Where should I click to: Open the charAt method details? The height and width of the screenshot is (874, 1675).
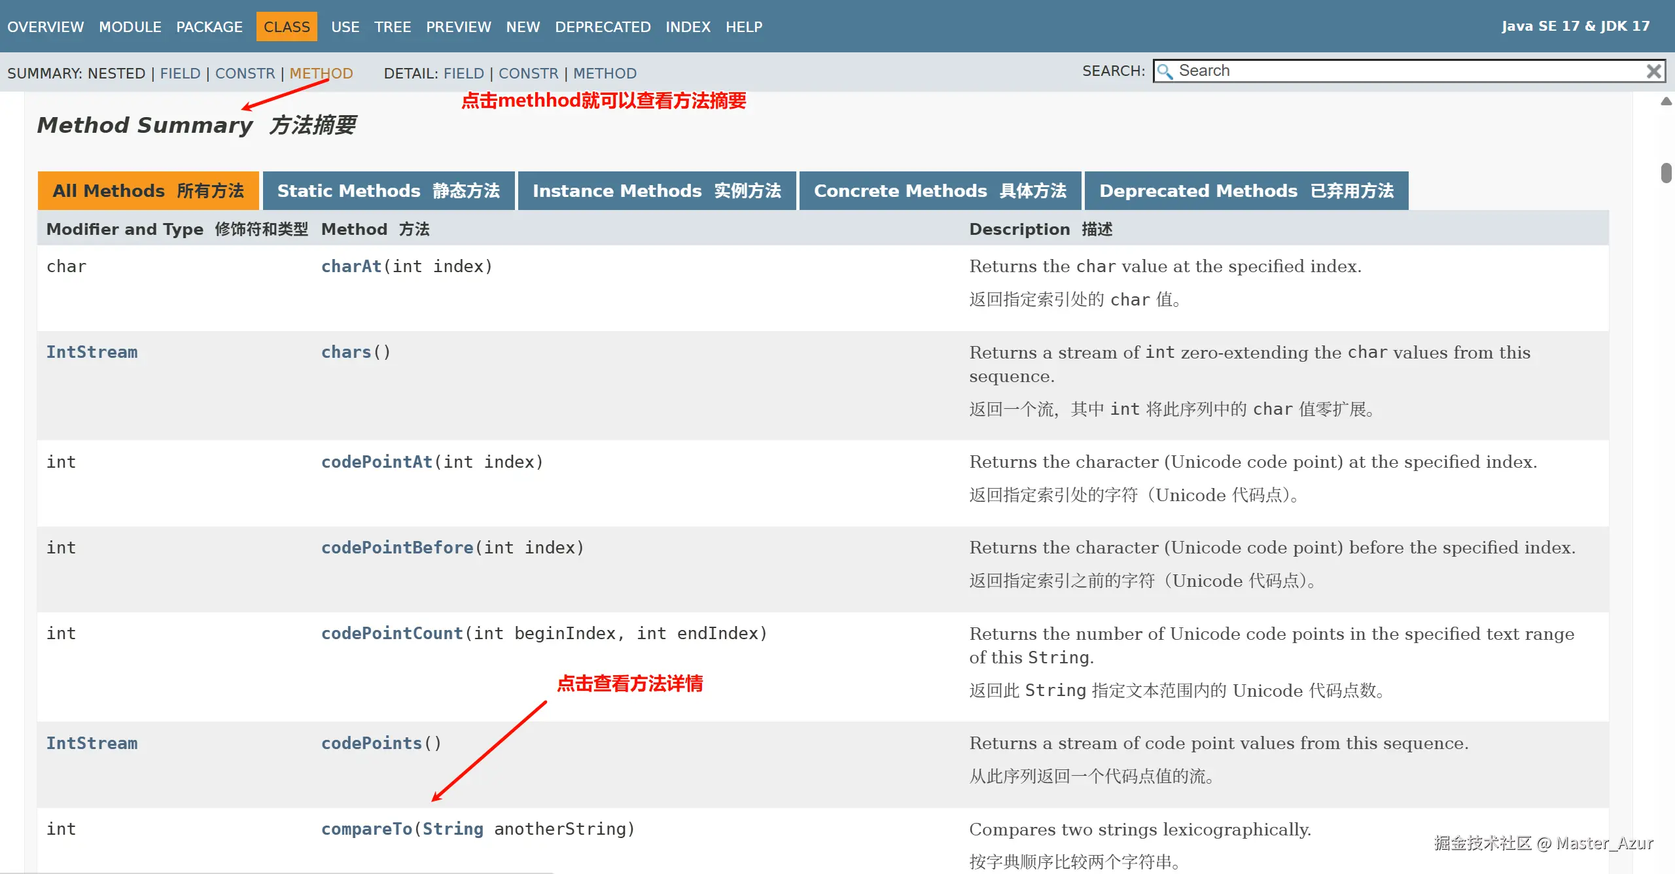(351, 266)
